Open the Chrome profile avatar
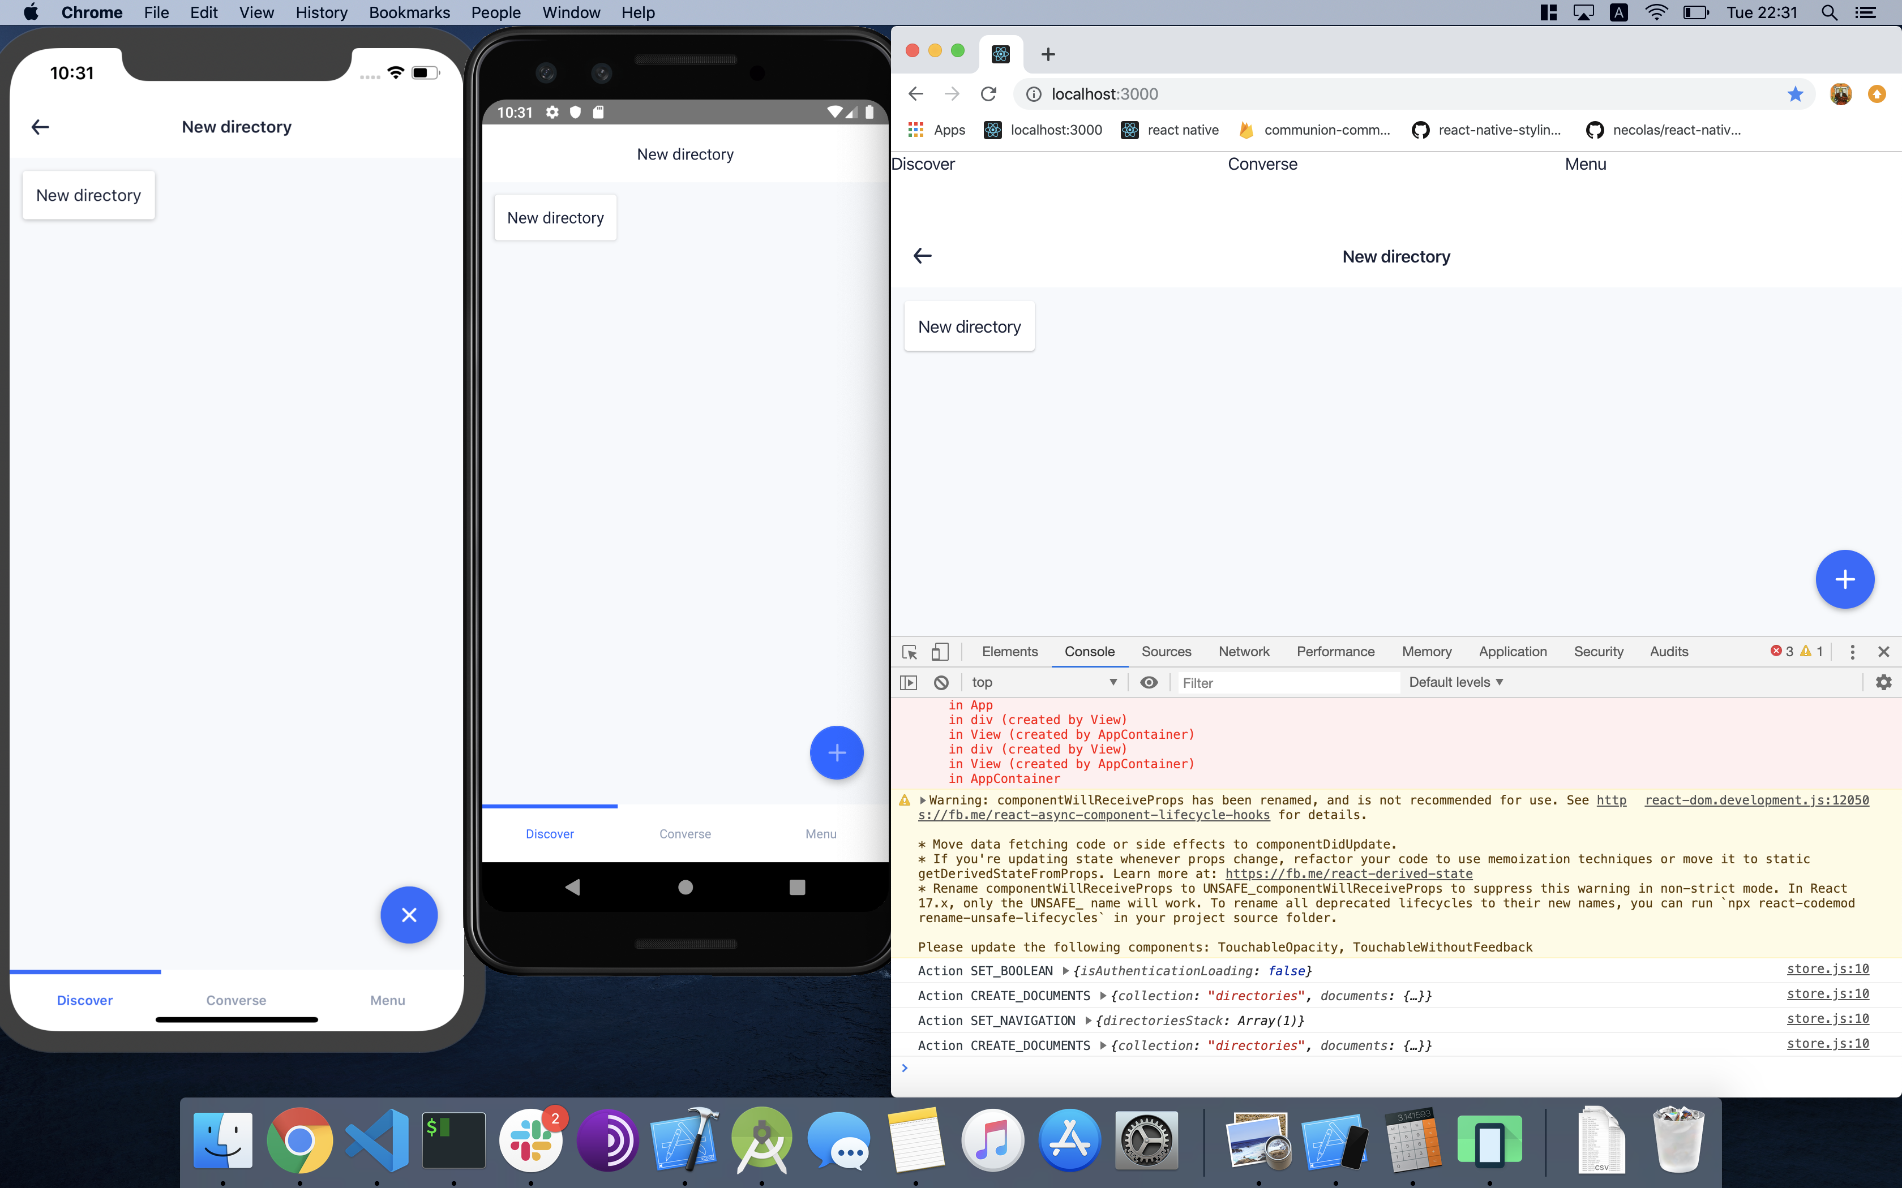 1840,93
